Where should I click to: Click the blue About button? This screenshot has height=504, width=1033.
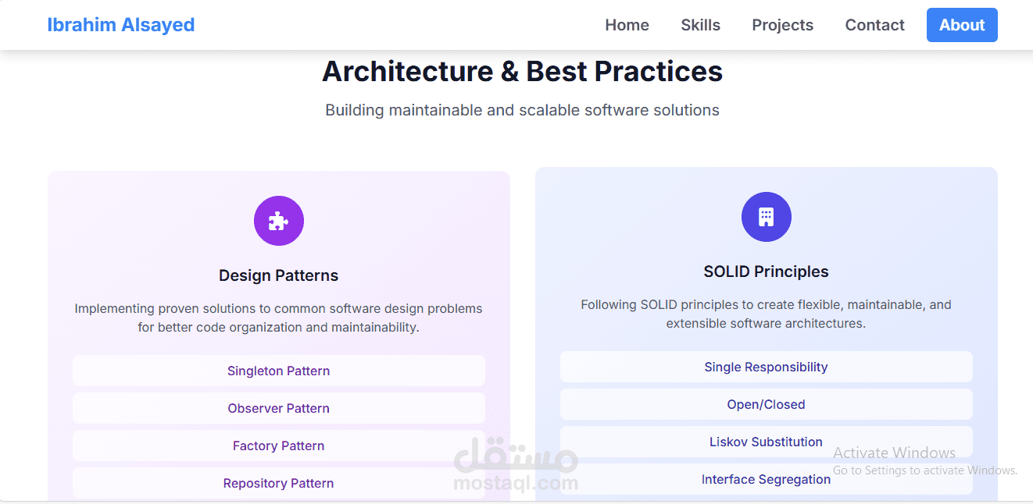(x=962, y=25)
